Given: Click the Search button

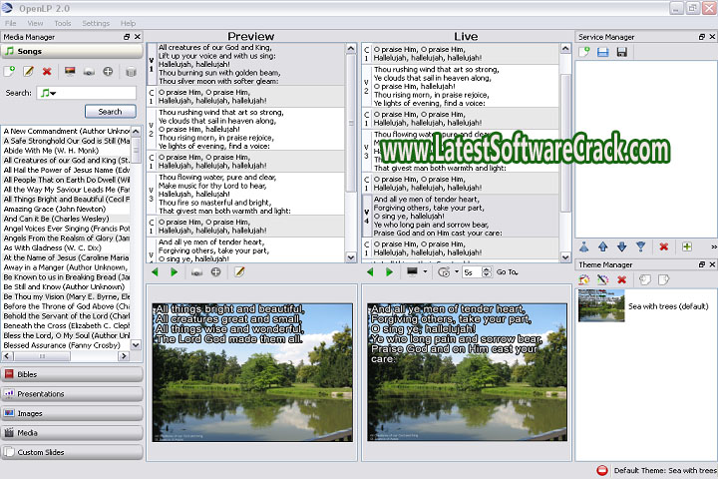Looking at the screenshot, I should click(111, 112).
